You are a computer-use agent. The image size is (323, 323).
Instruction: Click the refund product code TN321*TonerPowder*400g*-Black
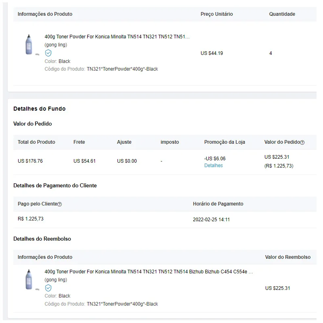tap(122, 304)
